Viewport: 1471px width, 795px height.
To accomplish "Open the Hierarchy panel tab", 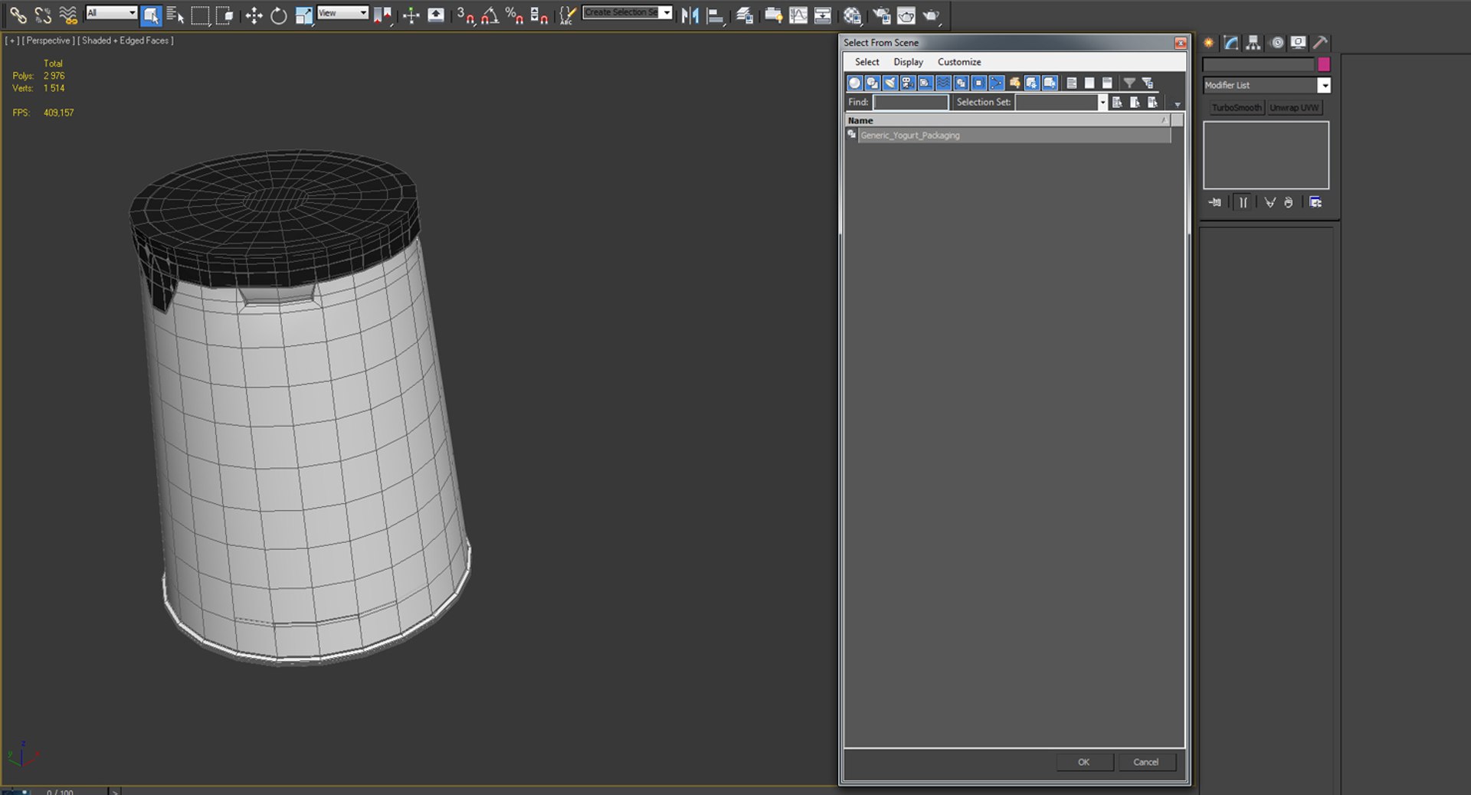I will pos(1253,43).
